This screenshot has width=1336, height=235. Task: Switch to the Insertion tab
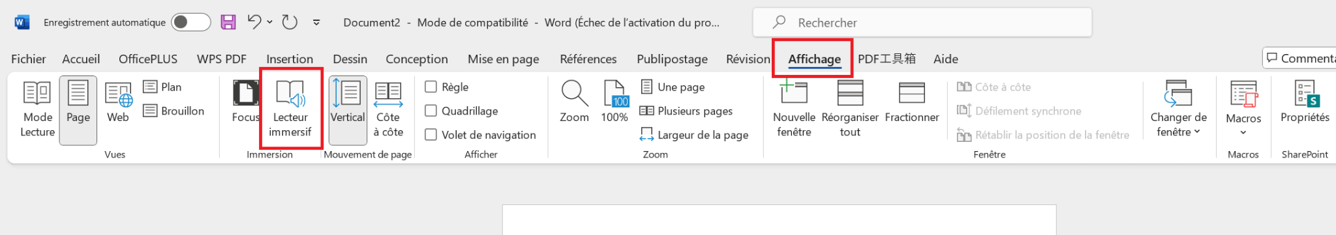point(290,59)
